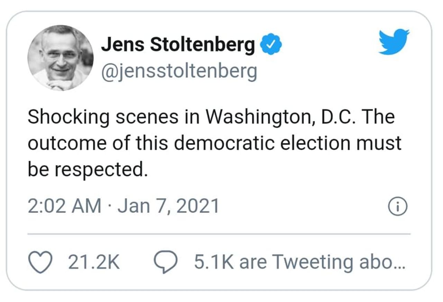
Task: Open Jens Stoltenberg's profile photo
Action: pos(60,58)
